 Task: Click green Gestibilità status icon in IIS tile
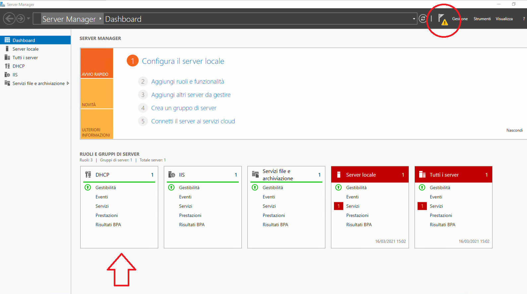(171, 187)
